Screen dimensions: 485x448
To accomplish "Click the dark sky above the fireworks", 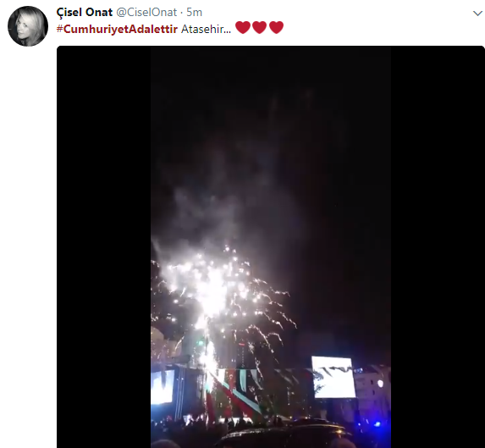I will (271, 93).
